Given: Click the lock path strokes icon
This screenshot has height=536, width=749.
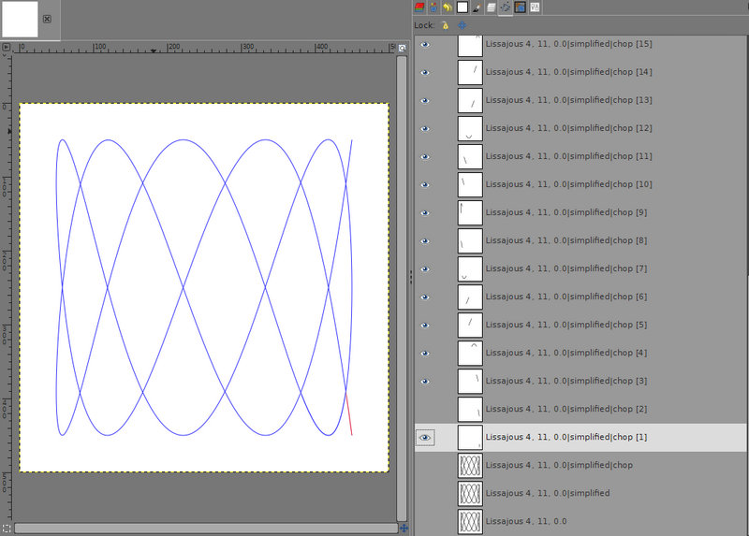Looking at the screenshot, I should pyautogui.click(x=445, y=24).
